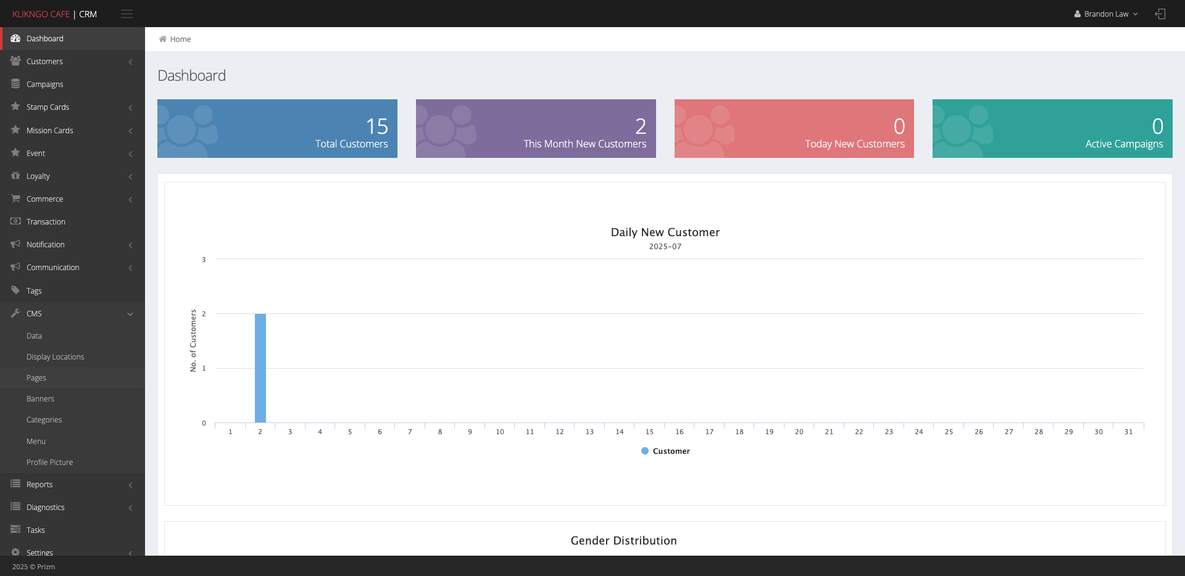Toggle the Customer legend series dot

(645, 451)
